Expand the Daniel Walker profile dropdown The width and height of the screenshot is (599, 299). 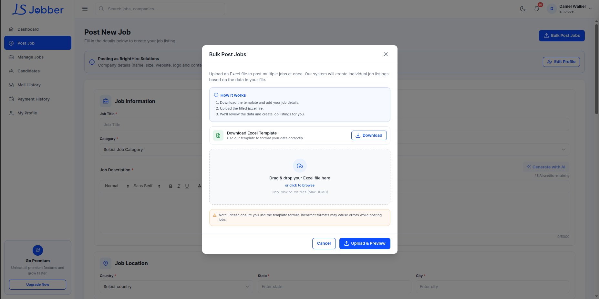click(590, 9)
